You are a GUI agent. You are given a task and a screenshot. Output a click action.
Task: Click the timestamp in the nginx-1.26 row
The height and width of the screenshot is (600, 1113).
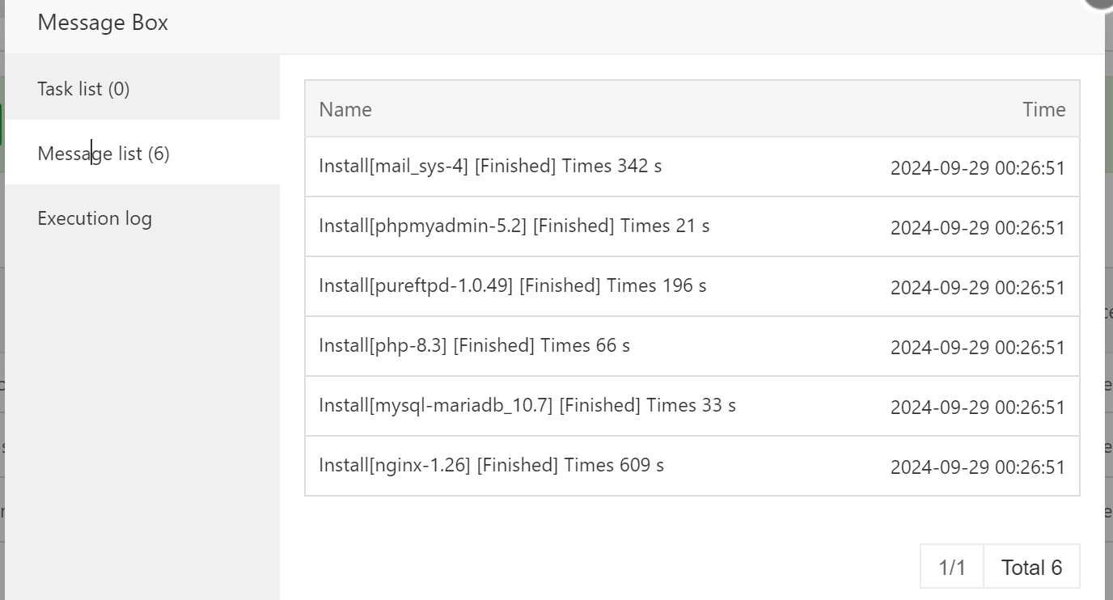[x=977, y=467]
